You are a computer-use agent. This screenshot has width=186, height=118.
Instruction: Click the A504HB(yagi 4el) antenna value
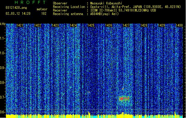coord(104,14)
